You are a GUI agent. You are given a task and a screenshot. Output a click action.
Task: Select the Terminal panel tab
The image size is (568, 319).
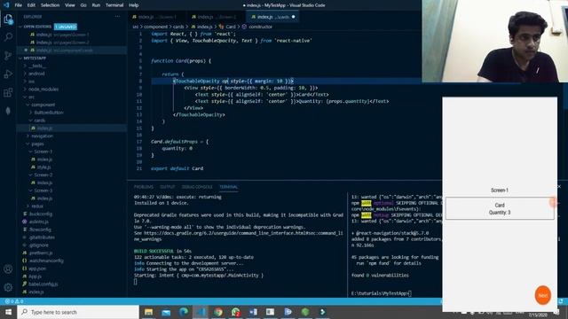tap(228, 187)
